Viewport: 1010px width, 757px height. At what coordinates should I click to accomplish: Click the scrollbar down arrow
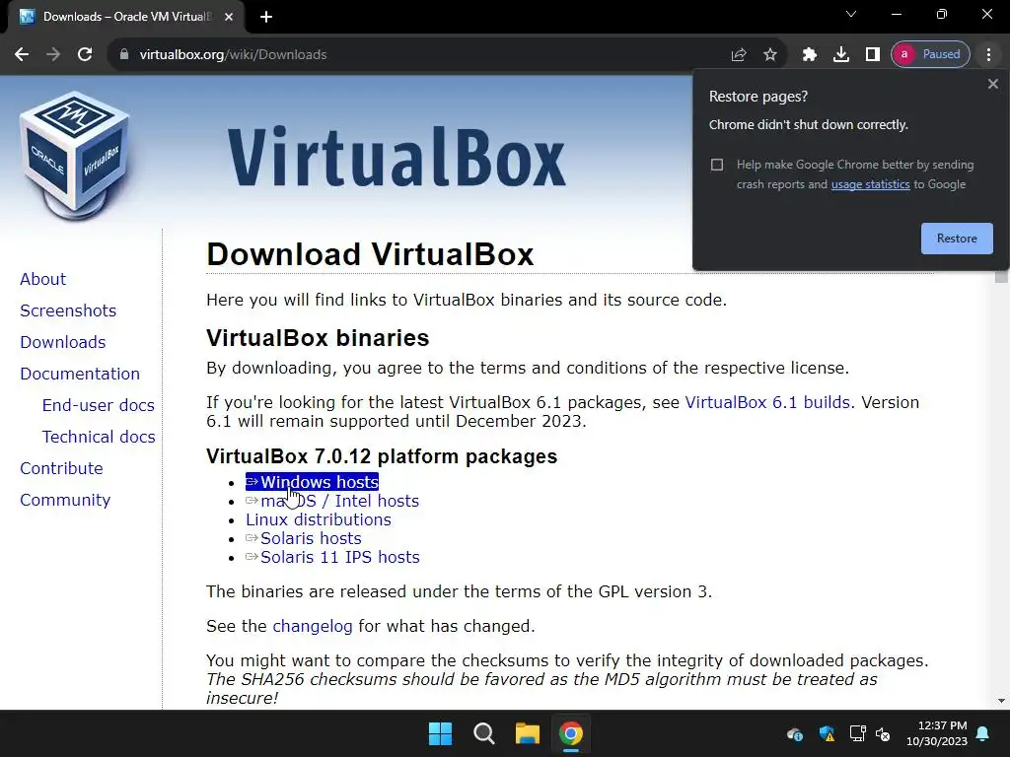tap(1001, 701)
